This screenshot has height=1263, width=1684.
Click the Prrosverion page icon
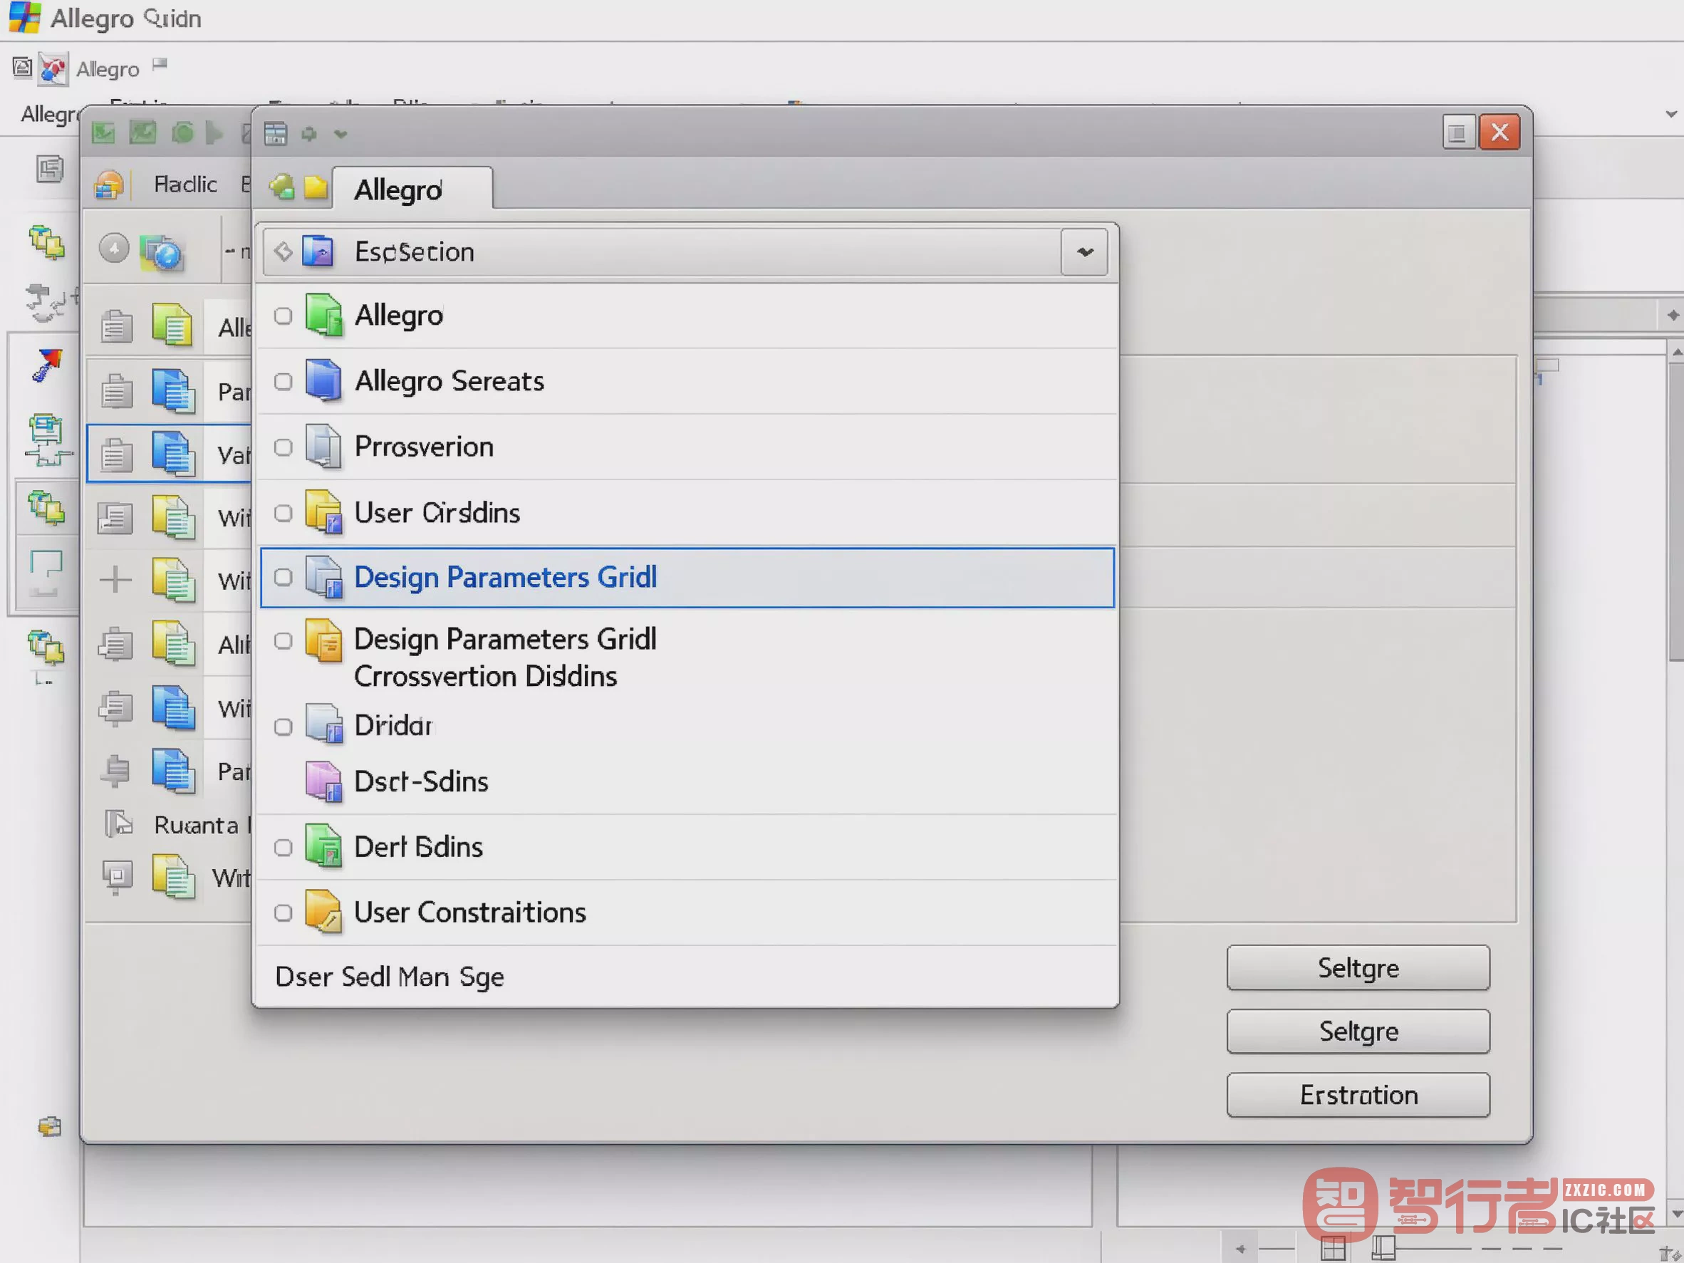[323, 446]
